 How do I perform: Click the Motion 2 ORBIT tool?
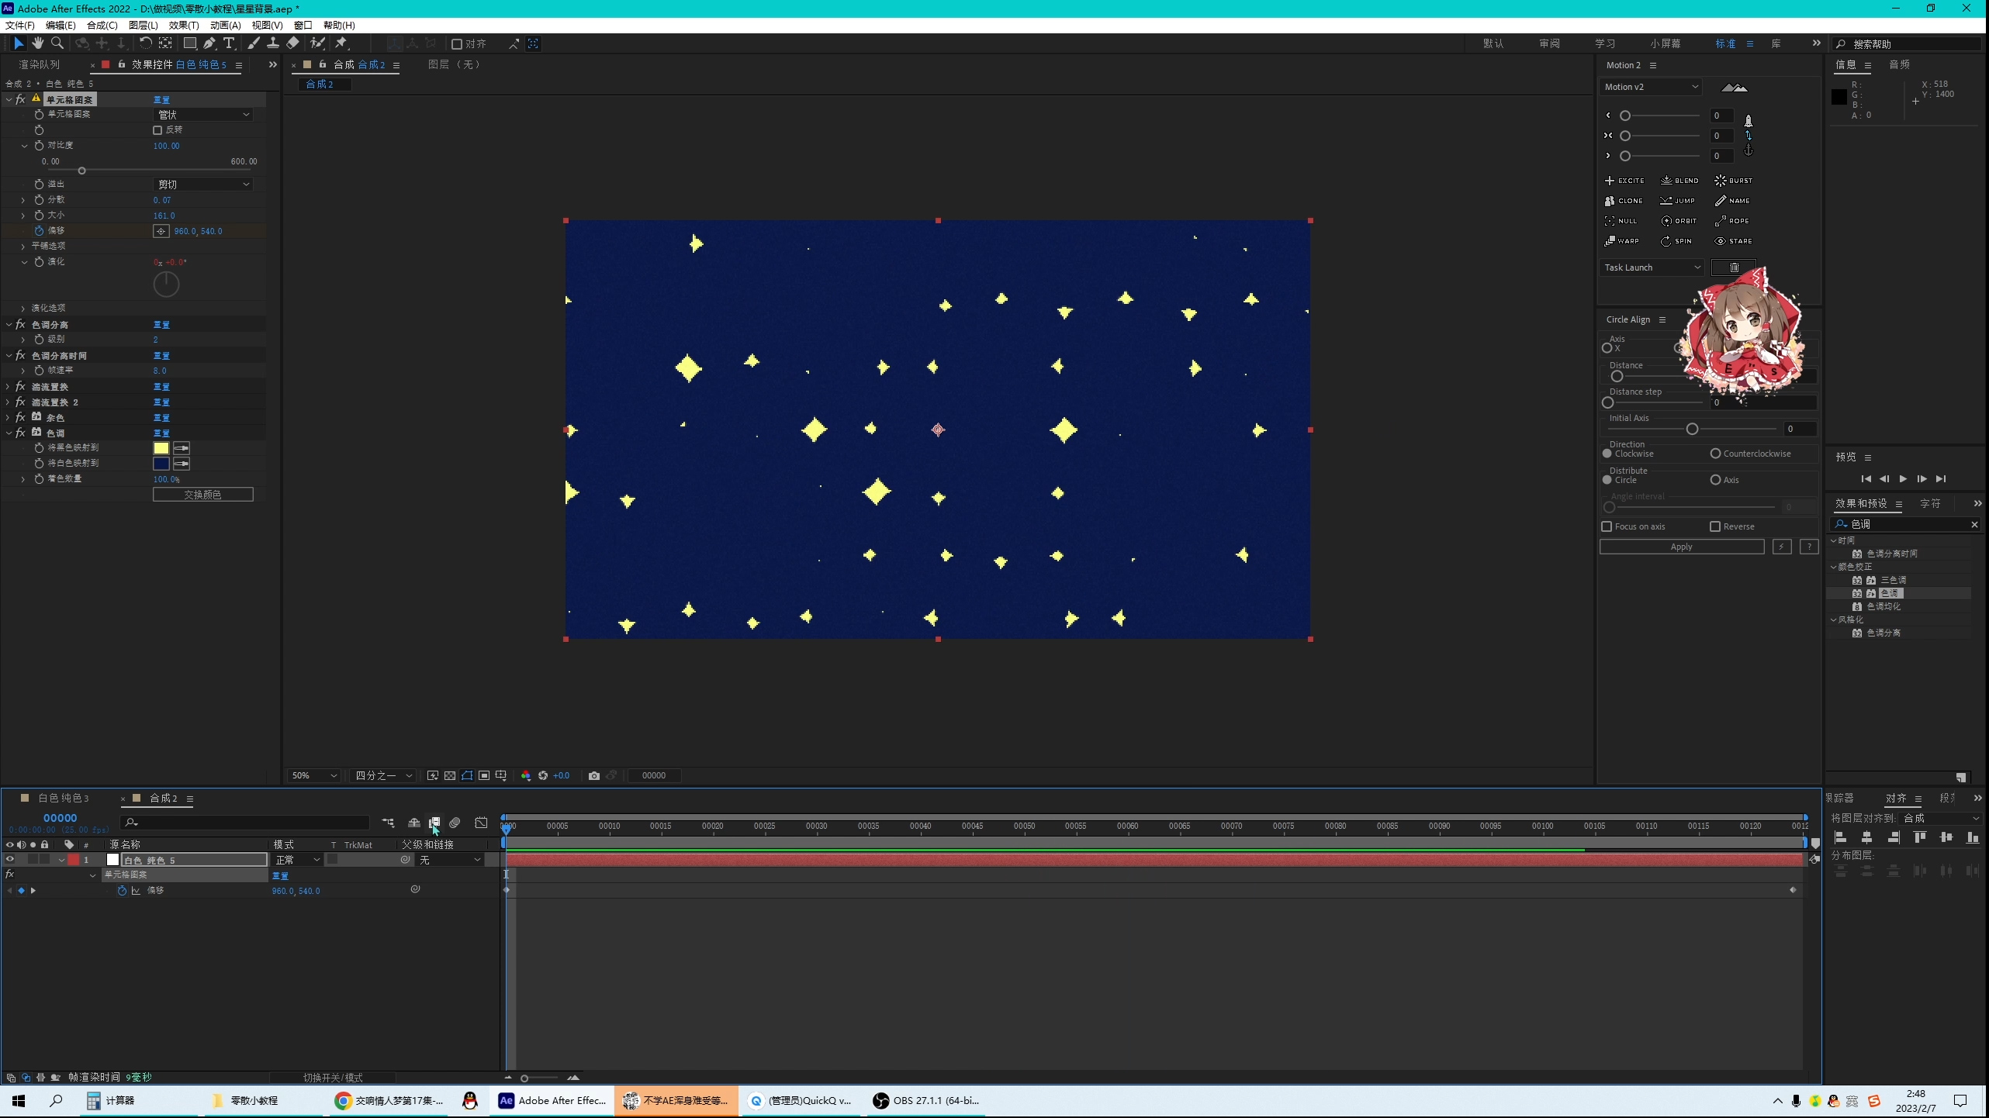point(1679,221)
